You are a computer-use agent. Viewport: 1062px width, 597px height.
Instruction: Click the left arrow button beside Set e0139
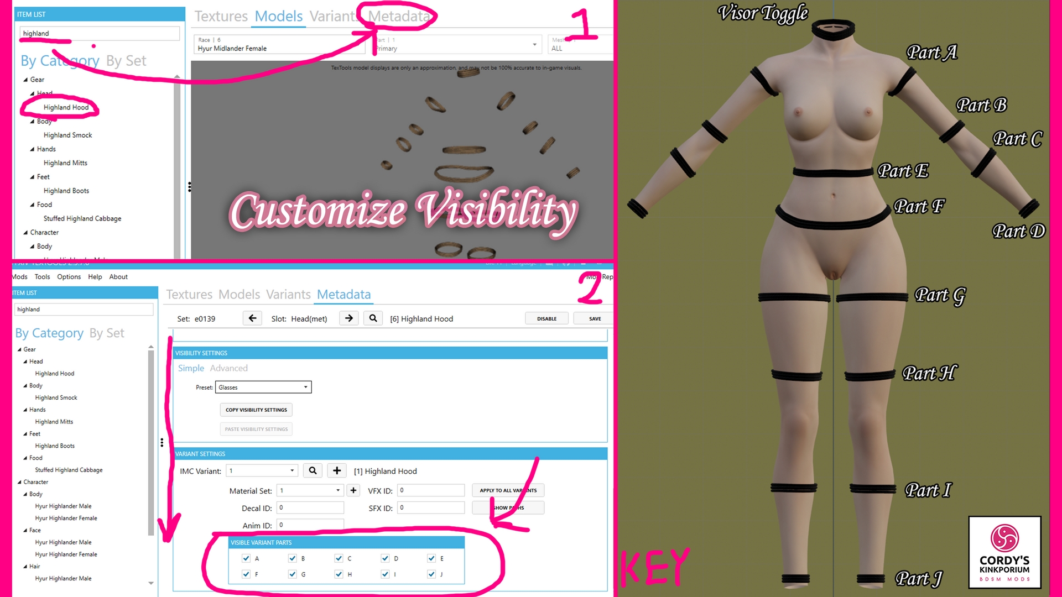click(x=252, y=318)
